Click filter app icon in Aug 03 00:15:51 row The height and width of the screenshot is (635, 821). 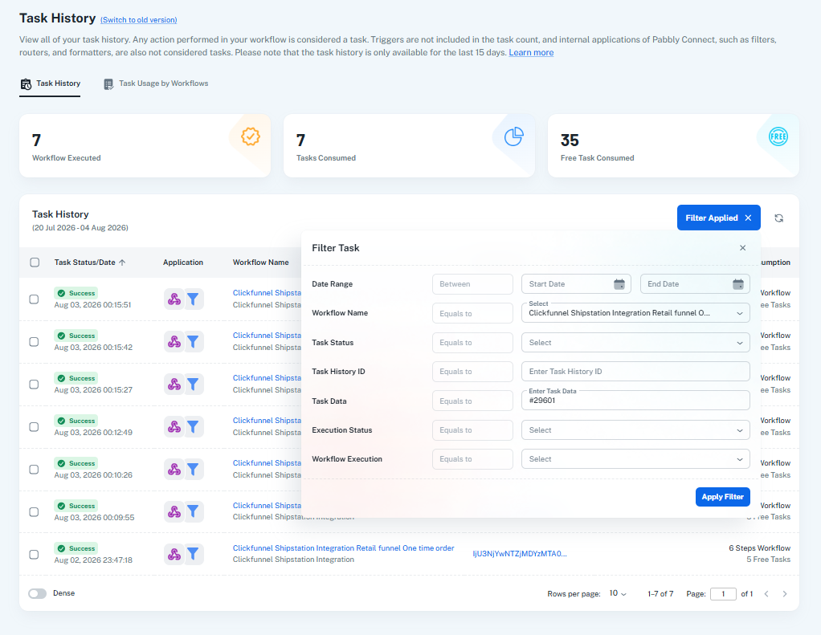pyautogui.click(x=194, y=299)
